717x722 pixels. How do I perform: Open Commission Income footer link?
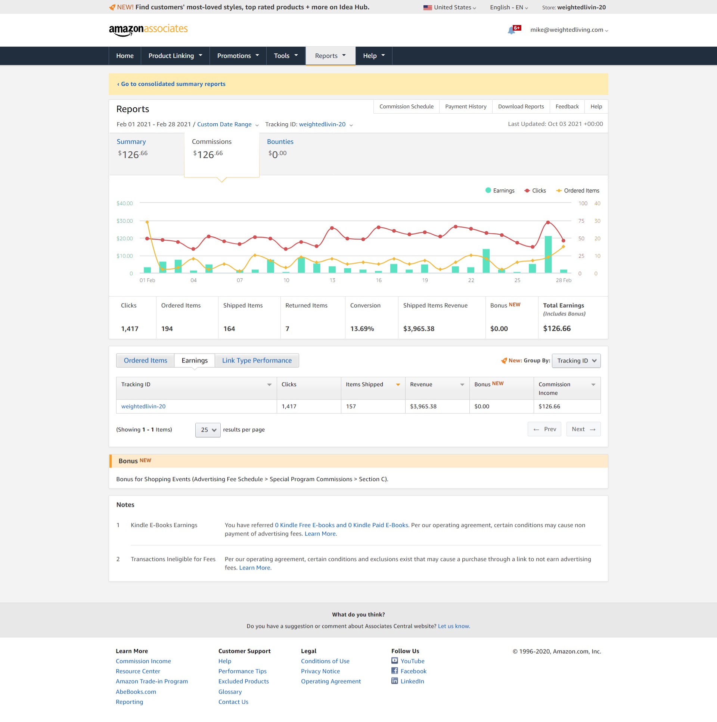[x=143, y=661]
